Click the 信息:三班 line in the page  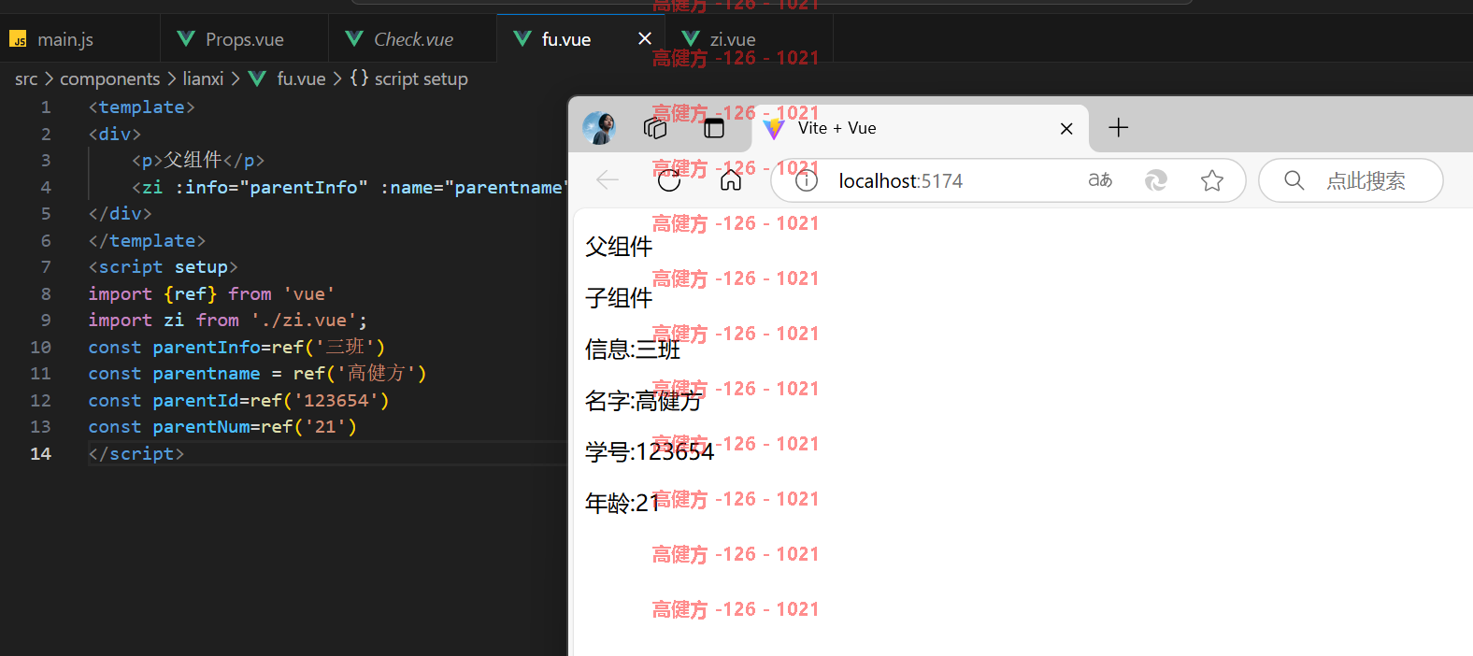pos(633,349)
